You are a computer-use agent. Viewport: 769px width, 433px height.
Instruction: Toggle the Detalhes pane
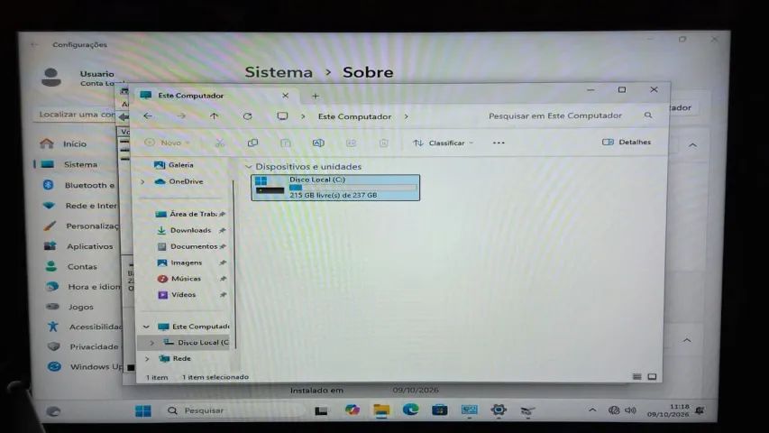pyautogui.click(x=627, y=142)
